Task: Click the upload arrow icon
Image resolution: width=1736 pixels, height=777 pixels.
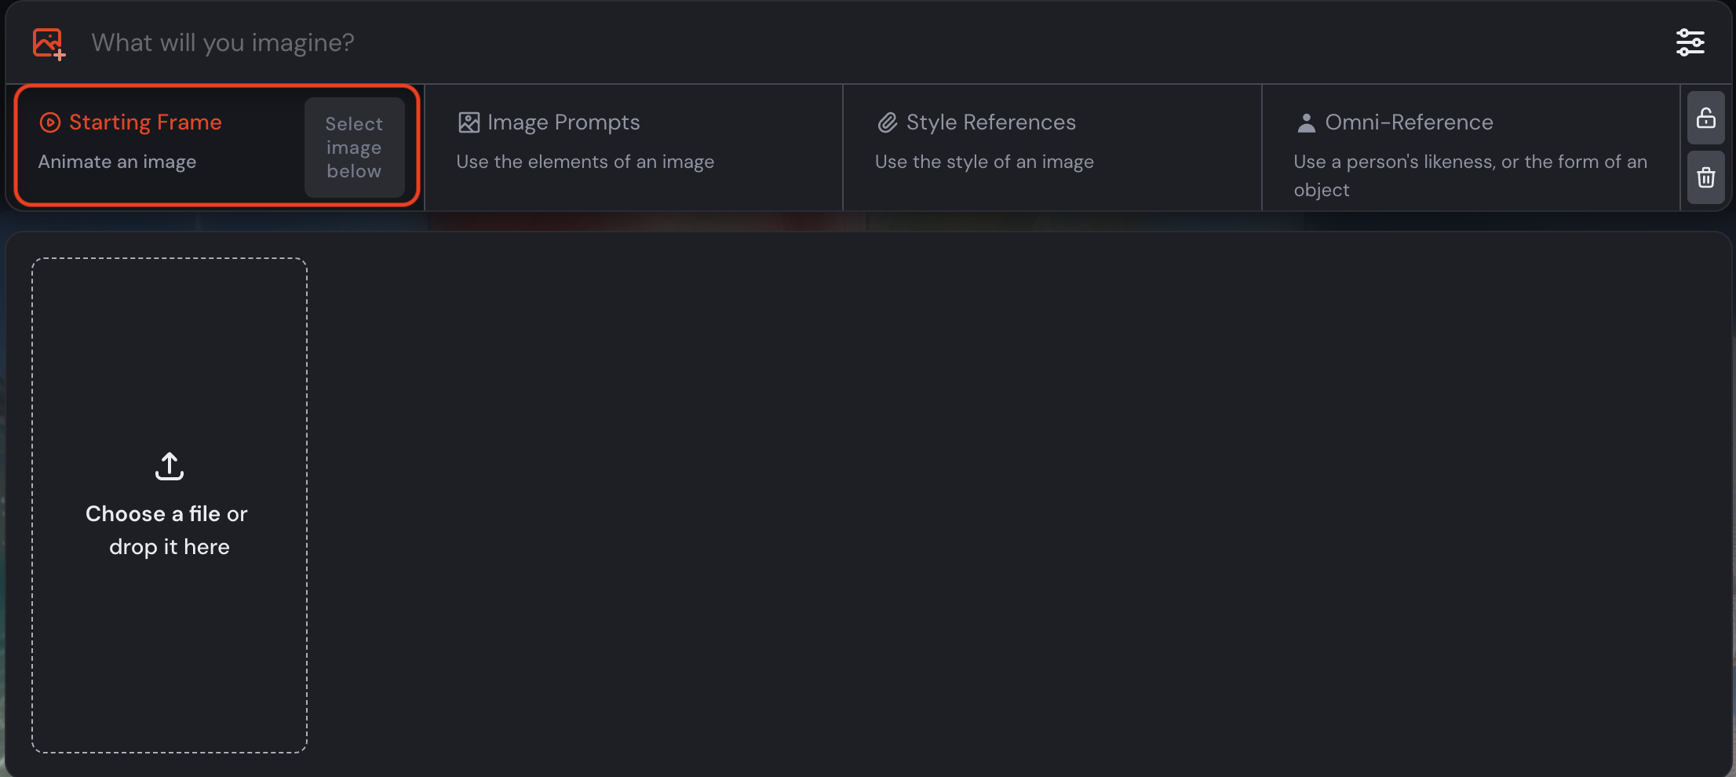Action: (170, 465)
